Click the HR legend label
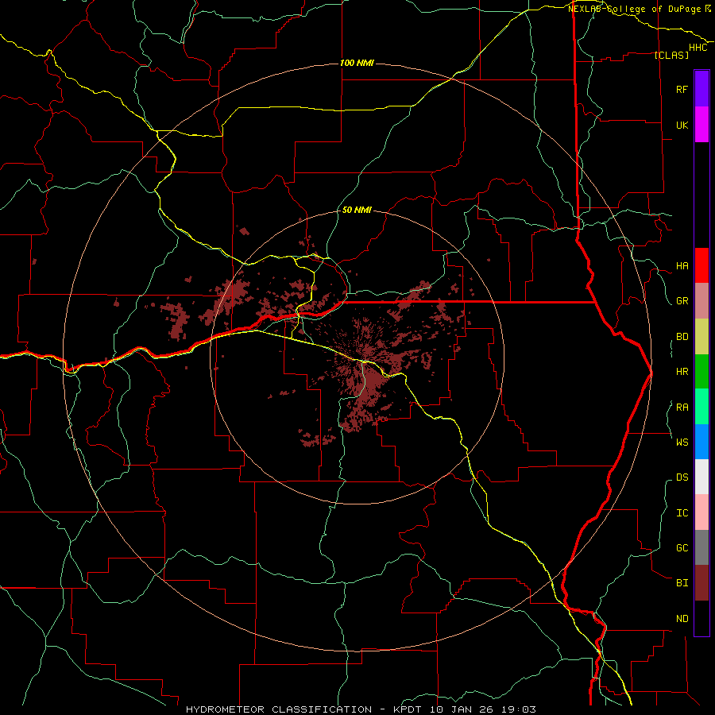The image size is (715, 715). point(682,372)
